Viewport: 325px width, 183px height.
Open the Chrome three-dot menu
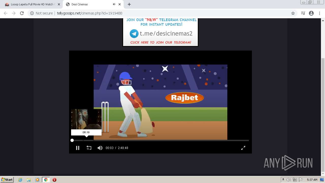pos(319,13)
